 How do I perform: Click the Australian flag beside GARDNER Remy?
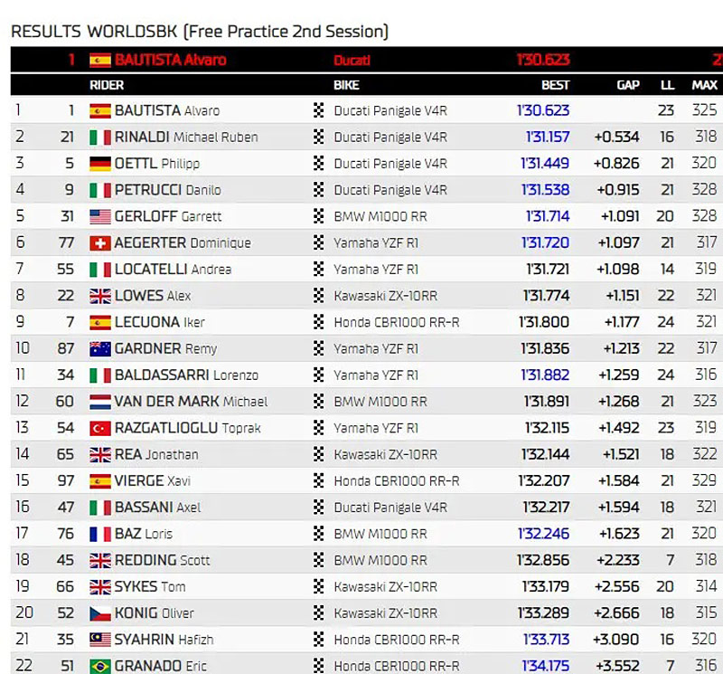coord(100,349)
